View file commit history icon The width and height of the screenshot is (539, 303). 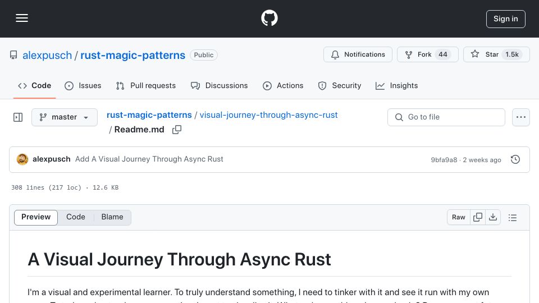click(x=515, y=159)
